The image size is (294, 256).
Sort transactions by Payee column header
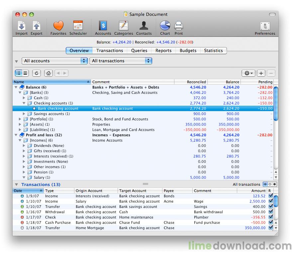point(177,191)
